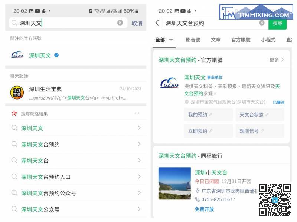Tap the battery indicator in left status bar
The image size is (297, 222).
[x=137, y=11]
